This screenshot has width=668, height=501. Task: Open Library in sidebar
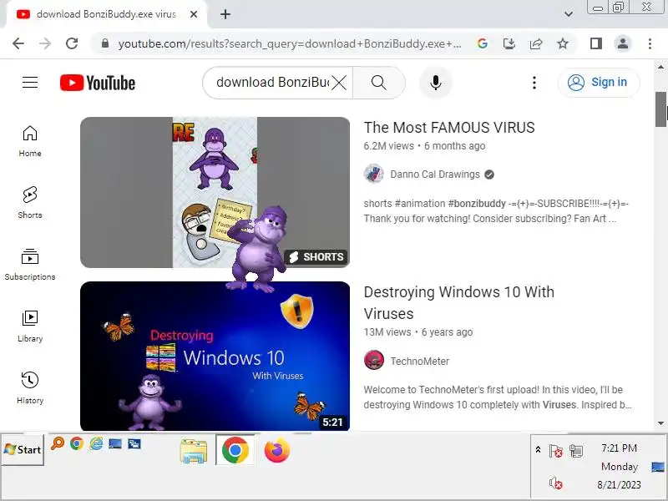30,326
